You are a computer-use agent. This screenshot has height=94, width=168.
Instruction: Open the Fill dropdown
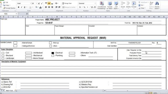[x=141, y=5]
